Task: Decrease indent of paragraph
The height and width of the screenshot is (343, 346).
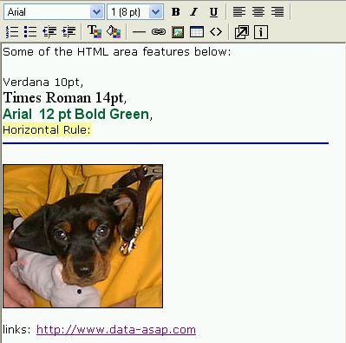Action: tap(49, 32)
